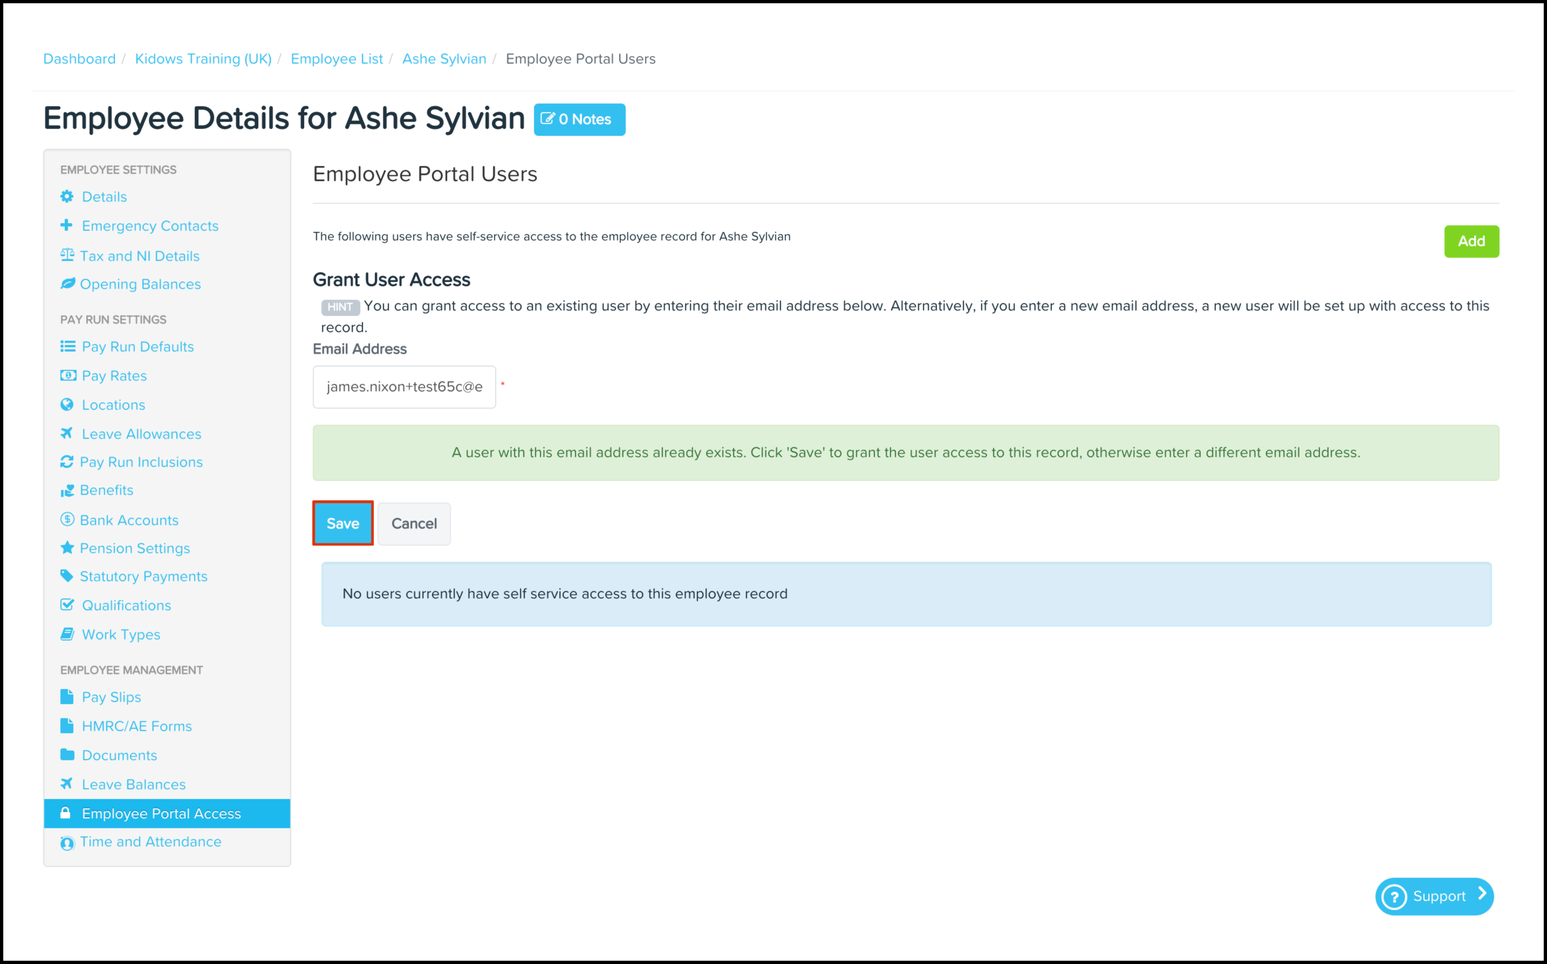1547x964 pixels.
Task: Click the globe icon beside Locations
Action: tap(67, 404)
